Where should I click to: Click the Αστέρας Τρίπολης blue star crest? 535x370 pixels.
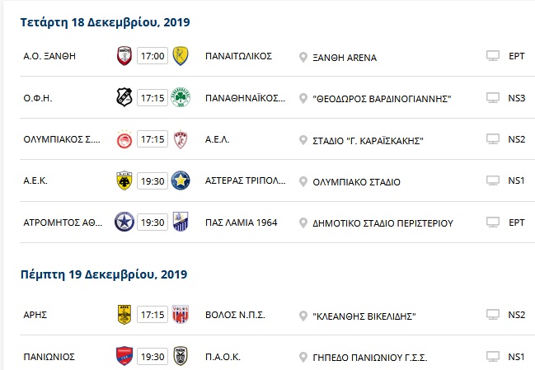tap(181, 180)
